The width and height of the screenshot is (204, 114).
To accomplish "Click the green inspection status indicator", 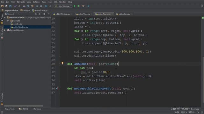I will [x=203, y=18].
